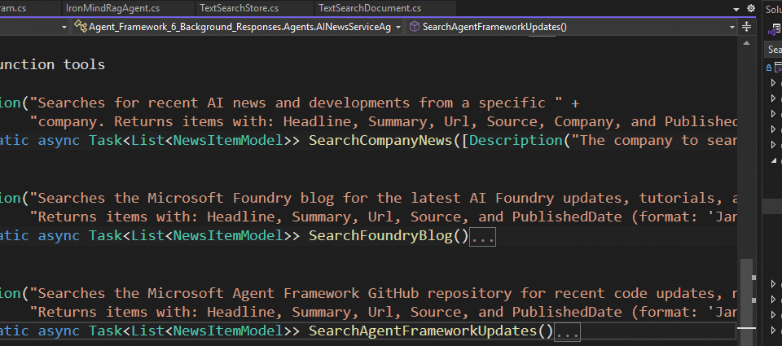Click the SearchCompanyNews method name in code
Viewport: 782px width, 346px height.
coord(380,141)
